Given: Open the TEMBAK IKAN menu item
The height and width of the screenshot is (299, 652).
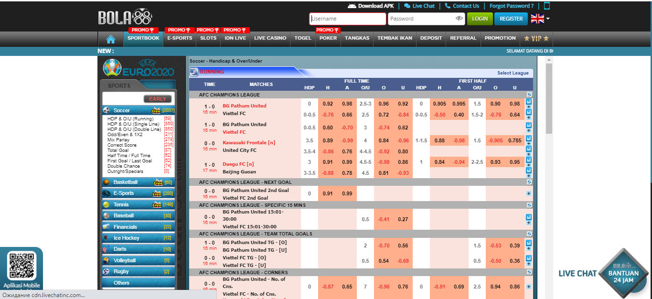Looking at the screenshot, I should pos(395,38).
